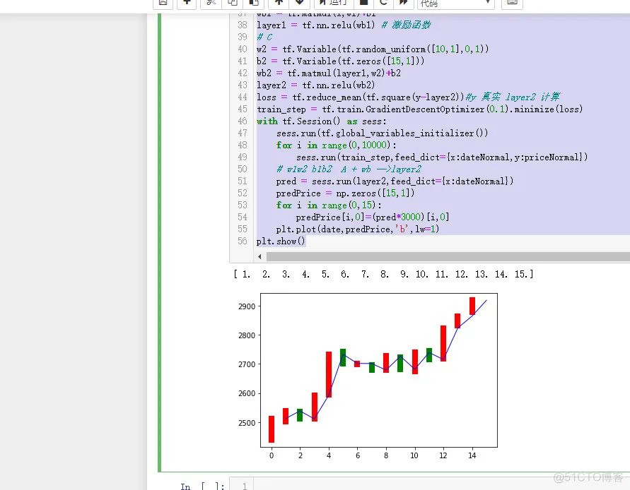Click the 'layer1 = tf.nn.relu(wb1)' line
This screenshot has width=630, height=490.
tap(344, 25)
